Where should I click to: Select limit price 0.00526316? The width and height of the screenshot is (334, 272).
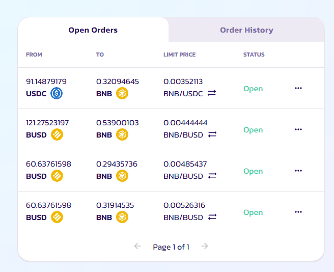tap(184, 205)
